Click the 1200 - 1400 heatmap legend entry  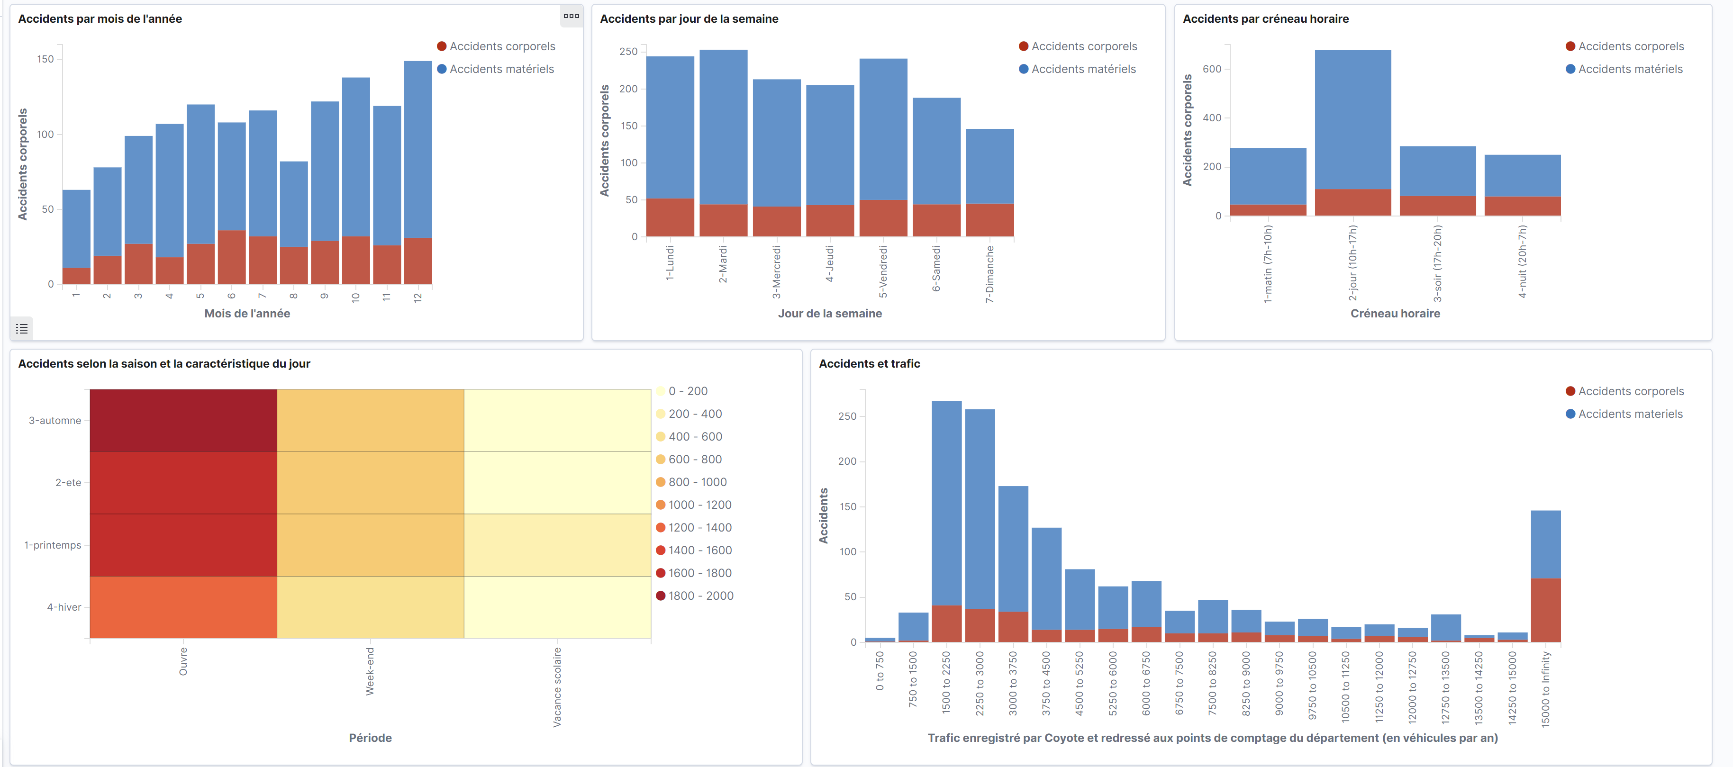point(694,528)
